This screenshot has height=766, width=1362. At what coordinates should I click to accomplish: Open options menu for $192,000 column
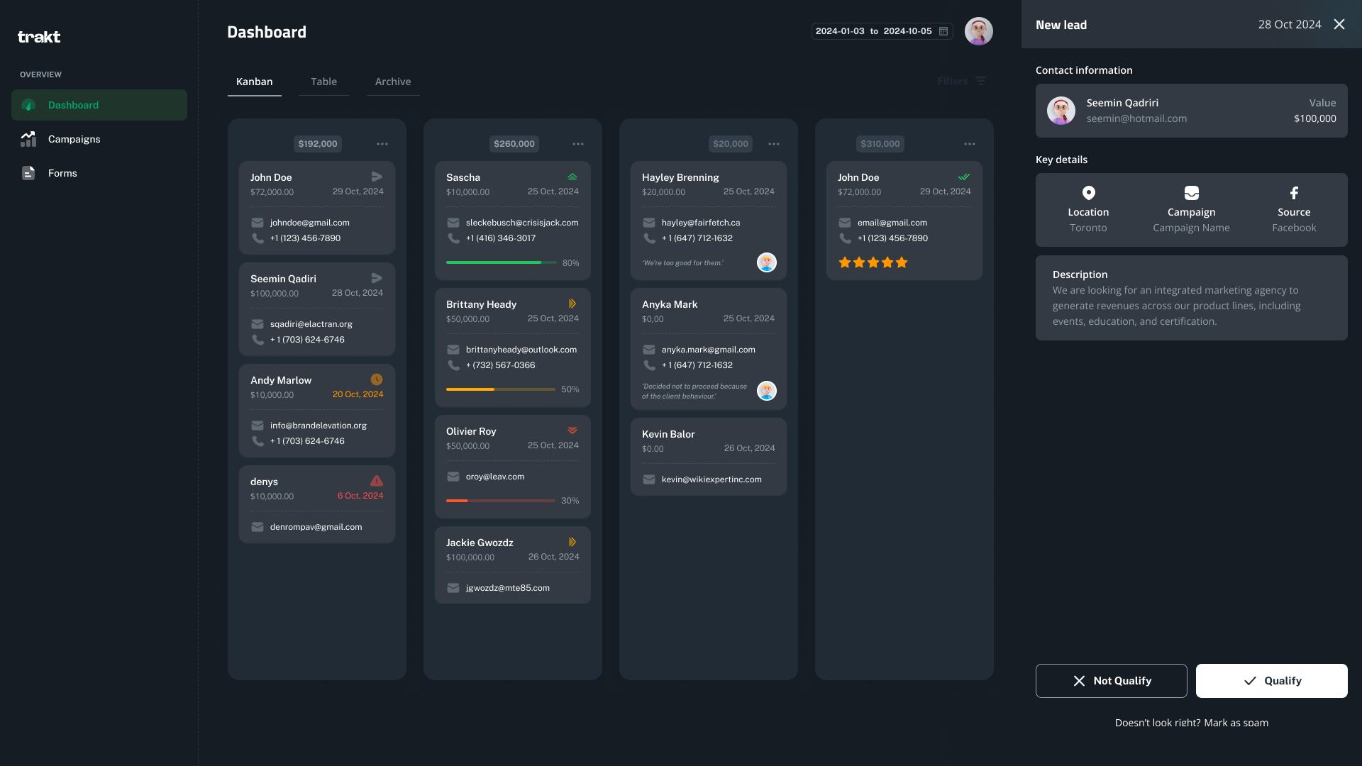382,144
